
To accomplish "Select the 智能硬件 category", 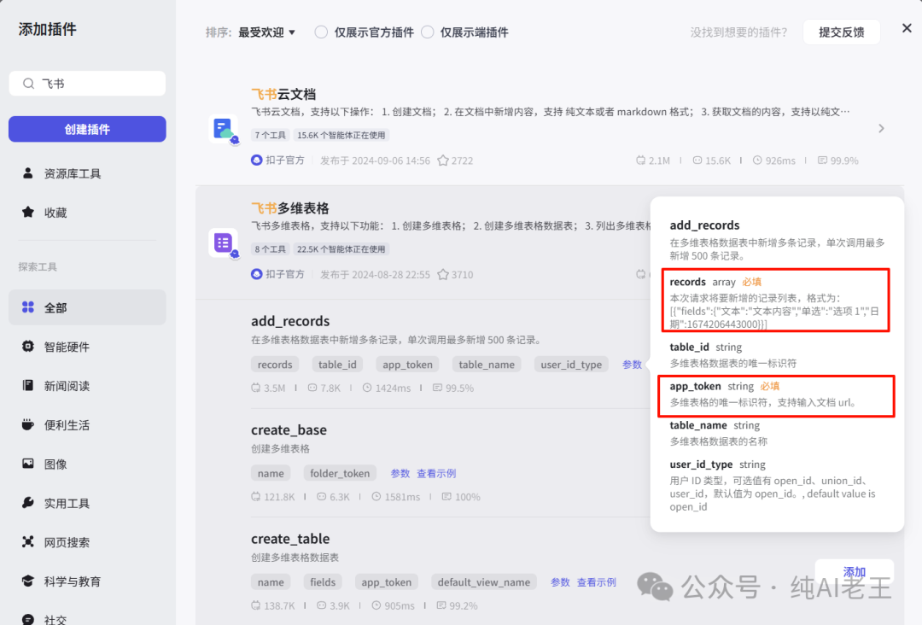I will 87,347.
